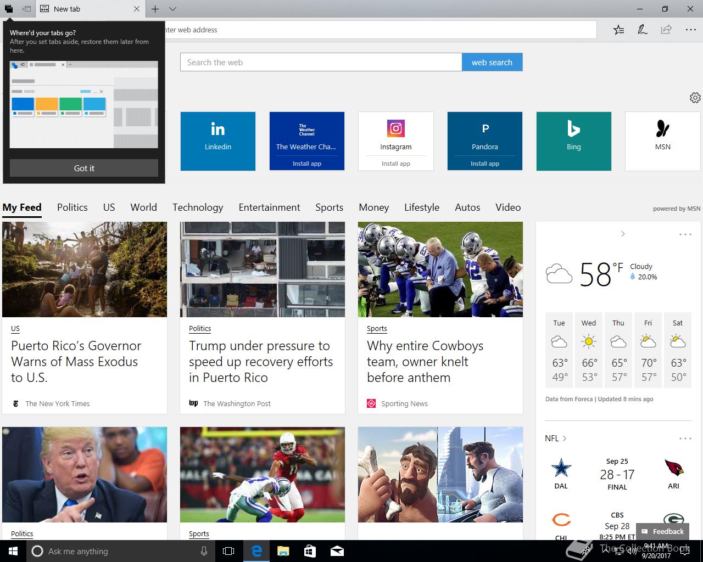Open the Pandora top site tile
The image size is (703, 562).
click(485, 134)
